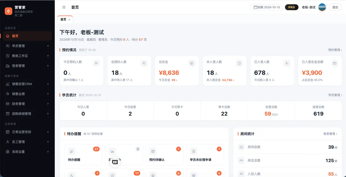Click the 未入营人数 clock icon
The image size is (346, 177).
[239, 63]
